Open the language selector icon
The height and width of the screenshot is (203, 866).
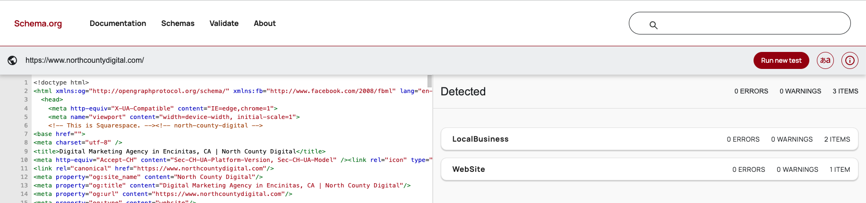[825, 60]
